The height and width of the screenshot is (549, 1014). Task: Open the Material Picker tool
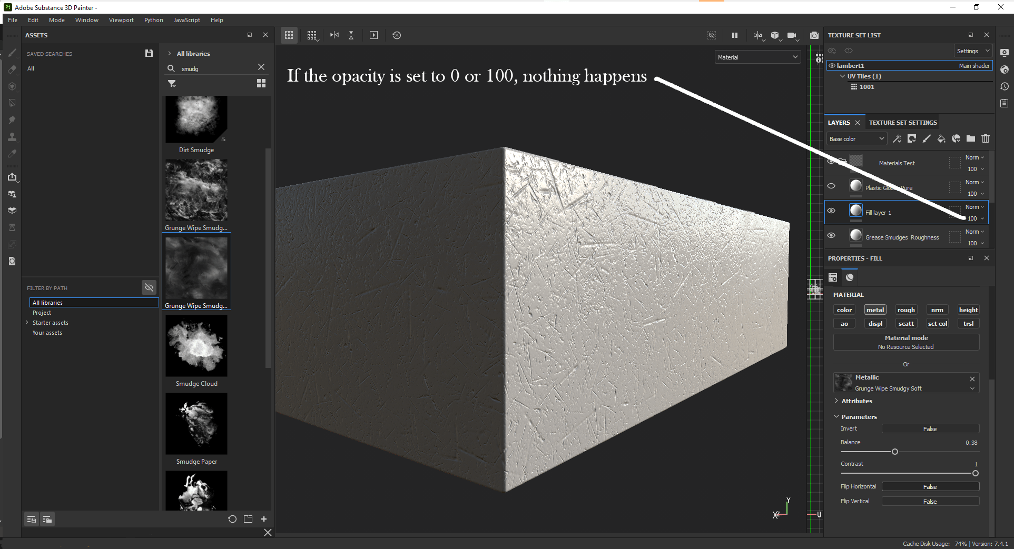point(12,153)
